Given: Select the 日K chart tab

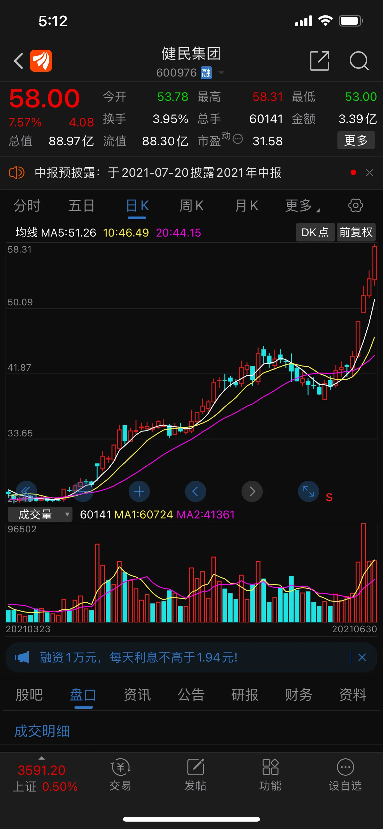Looking at the screenshot, I should [x=137, y=206].
